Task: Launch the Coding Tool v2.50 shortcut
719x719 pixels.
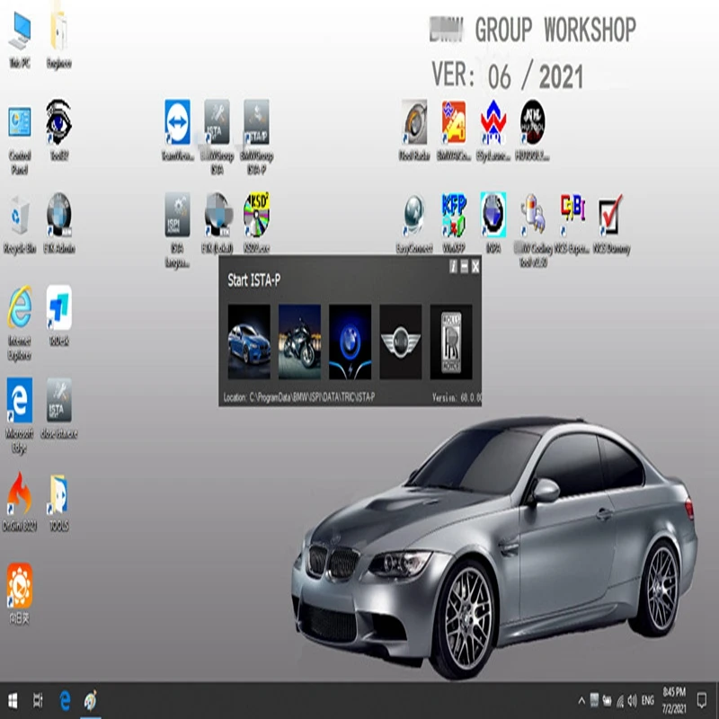Action: pos(532,230)
